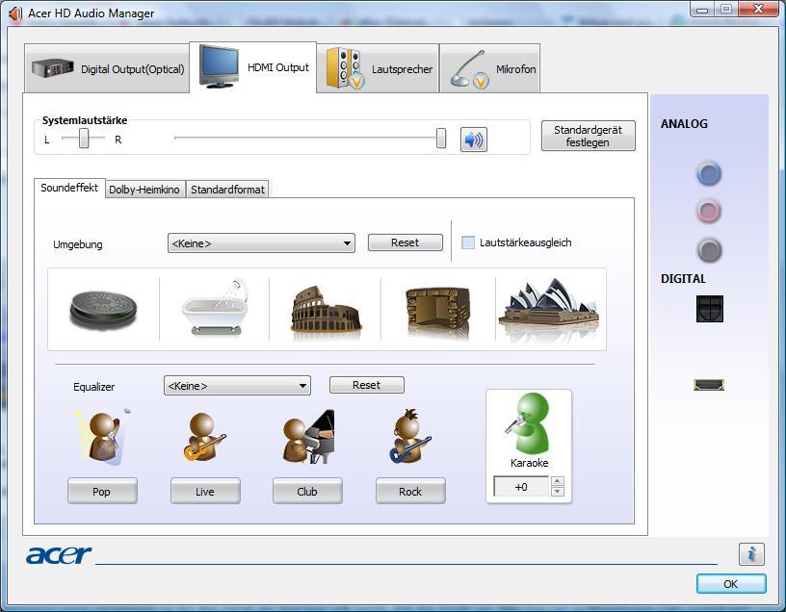Click the Karaoke +0 value field
Image resolution: width=786 pixels, height=612 pixels.
(x=521, y=487)
